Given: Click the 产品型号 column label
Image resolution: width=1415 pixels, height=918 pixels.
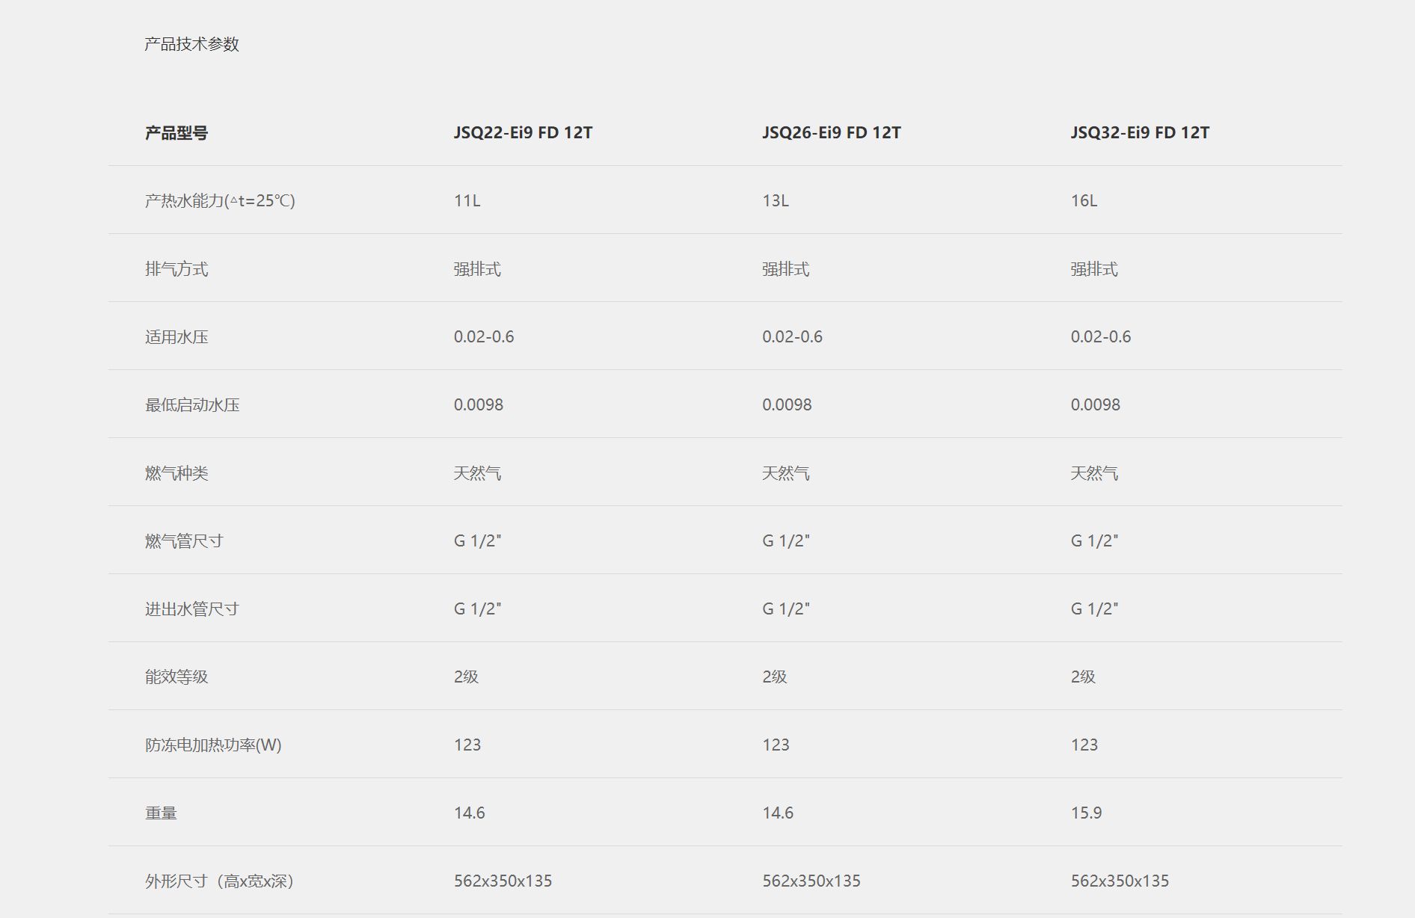Looking at the screenshot, I should tap(177, 133).
